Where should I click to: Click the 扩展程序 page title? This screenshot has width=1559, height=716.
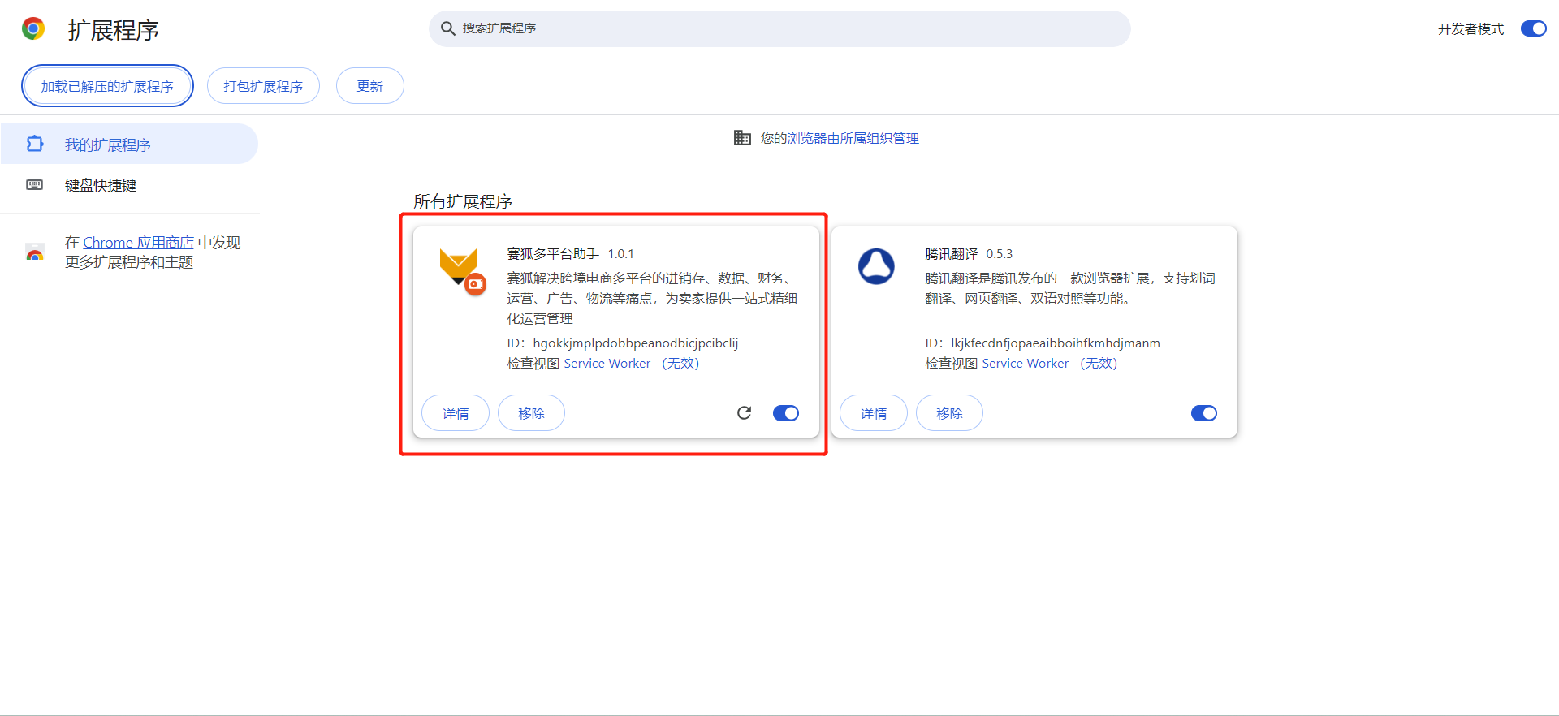coord(114,30)
